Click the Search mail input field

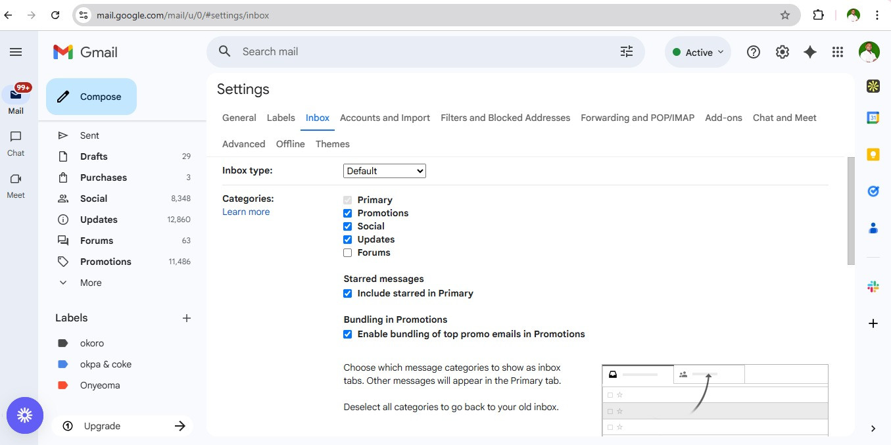tap(424, 51)
